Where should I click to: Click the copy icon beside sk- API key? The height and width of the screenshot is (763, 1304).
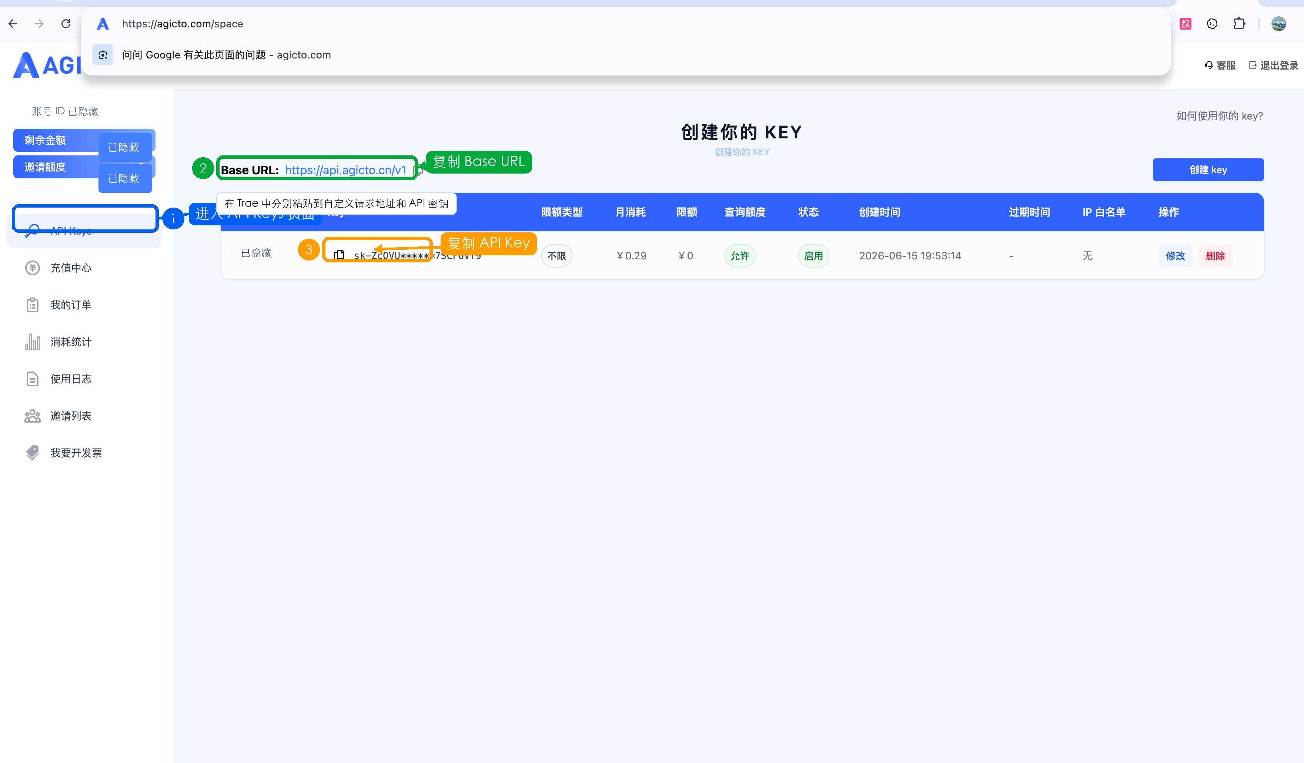pos(339,255)
